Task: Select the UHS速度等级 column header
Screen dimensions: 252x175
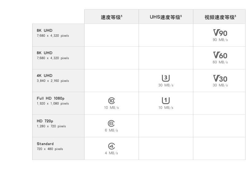Action: pos(166,17)
